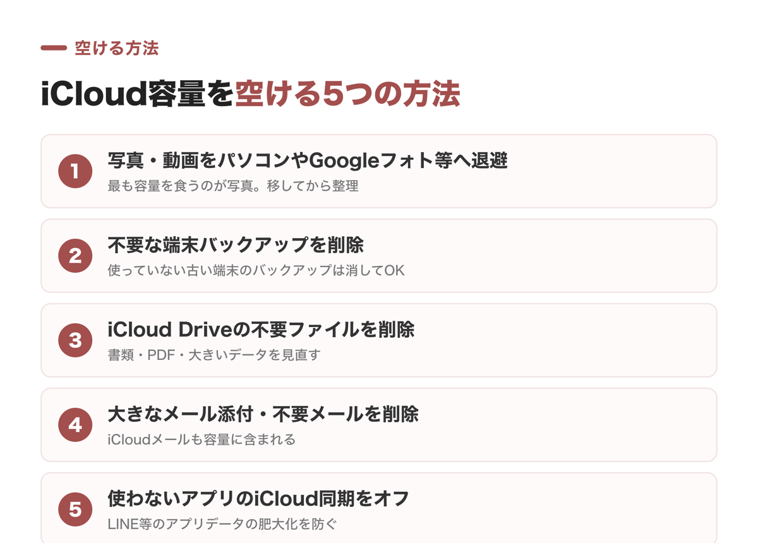This screenshot has width=758, height=543.
Task: Click the subtitle "LINE等のアプリデータの肥大化を防ぐ"
Action: click(222, 524)
